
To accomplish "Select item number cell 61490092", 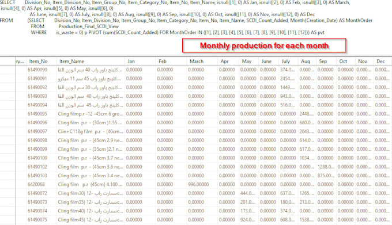I will [37, 87].
